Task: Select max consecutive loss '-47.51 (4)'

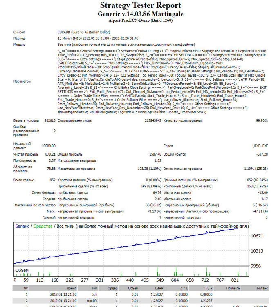Action: coord(260,212)
